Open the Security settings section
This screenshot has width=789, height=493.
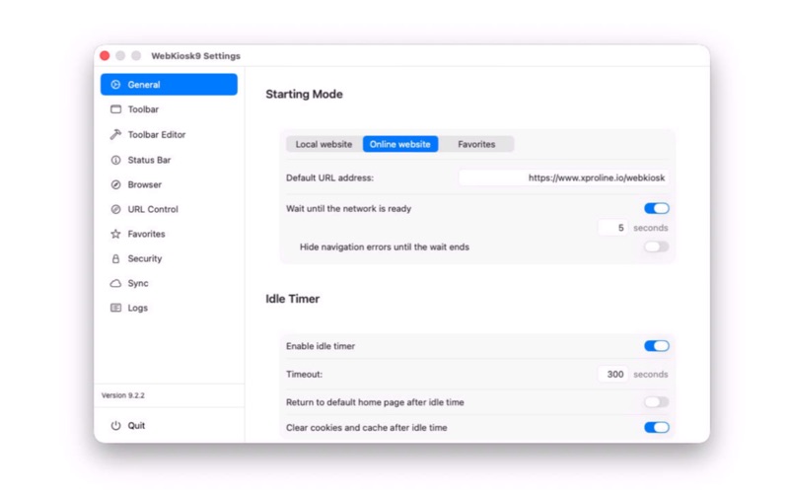tap(169, 258)
